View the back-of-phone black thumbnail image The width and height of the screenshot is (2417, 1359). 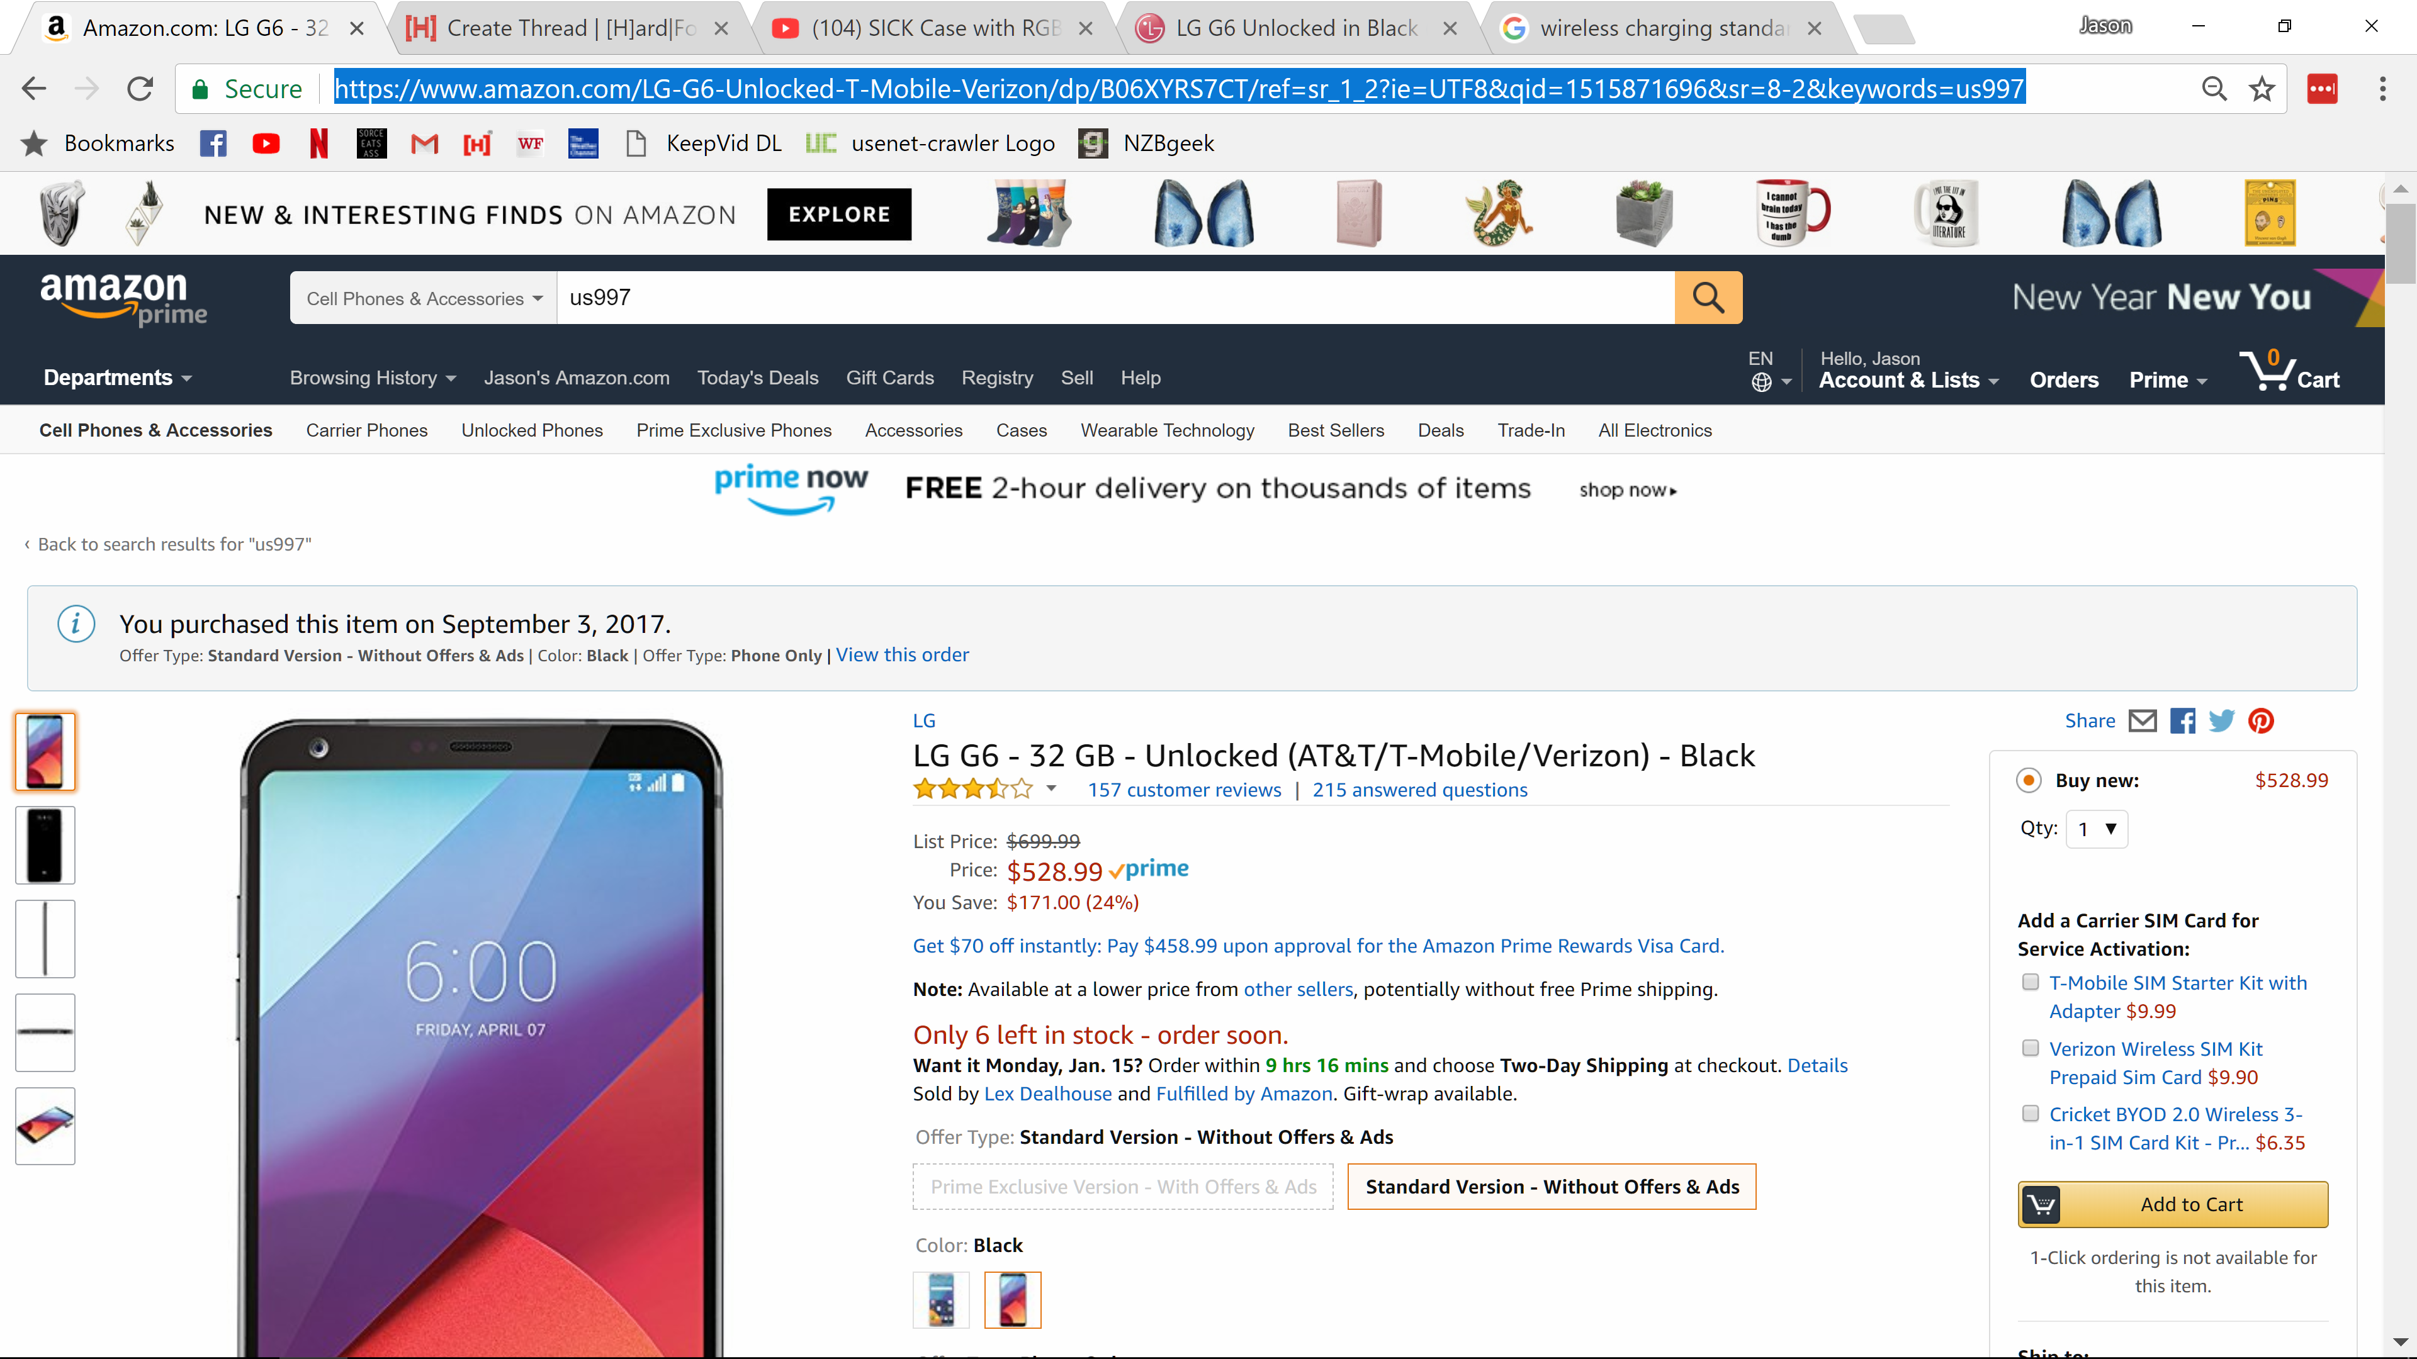[x=45, y=845]
